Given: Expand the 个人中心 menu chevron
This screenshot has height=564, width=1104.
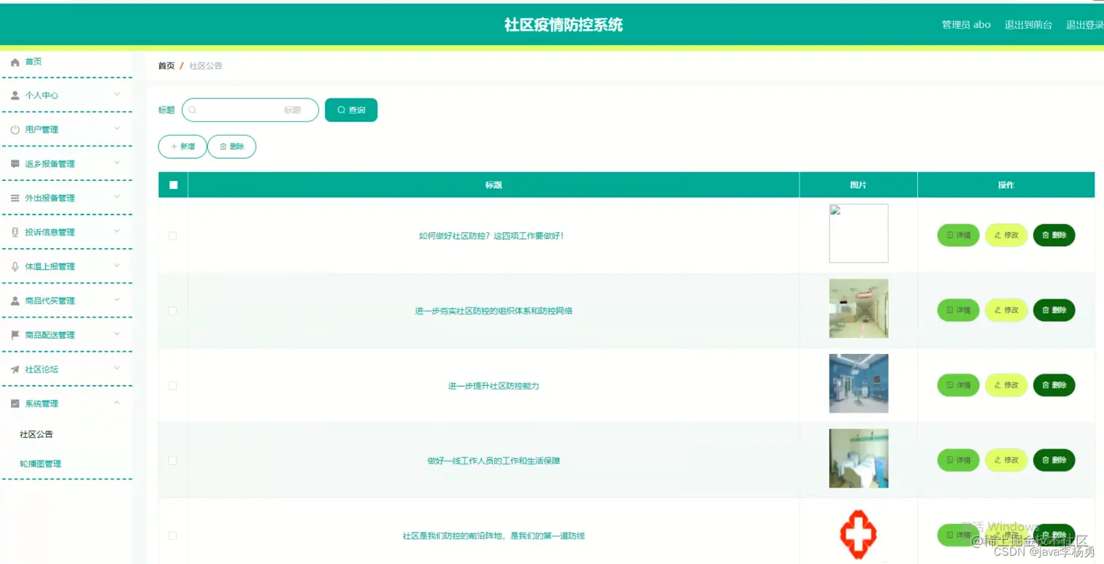Looking at the screenshot, I should tap(117, 94).
